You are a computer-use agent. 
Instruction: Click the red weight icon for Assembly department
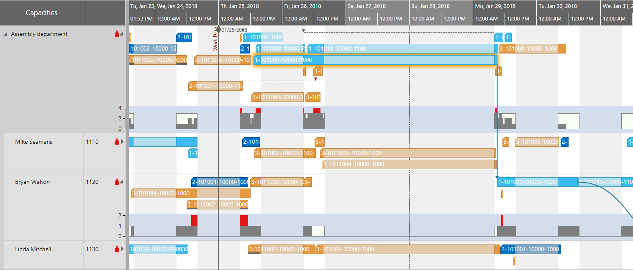click(117, 34)
